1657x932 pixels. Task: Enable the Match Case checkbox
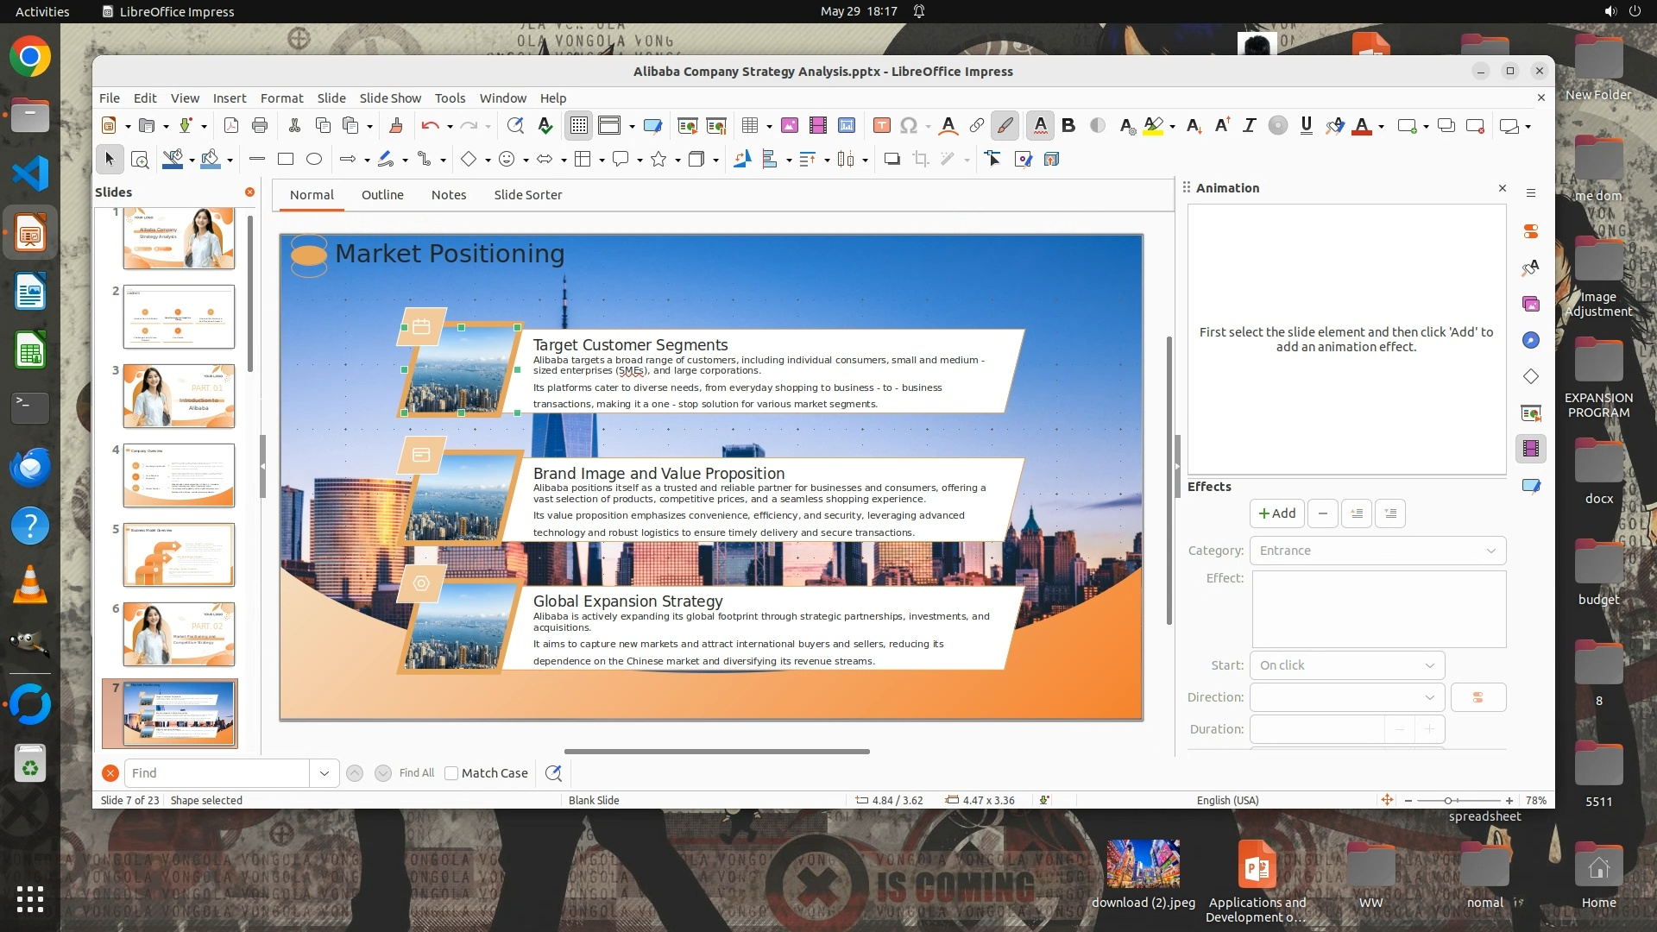pos(451,773)
